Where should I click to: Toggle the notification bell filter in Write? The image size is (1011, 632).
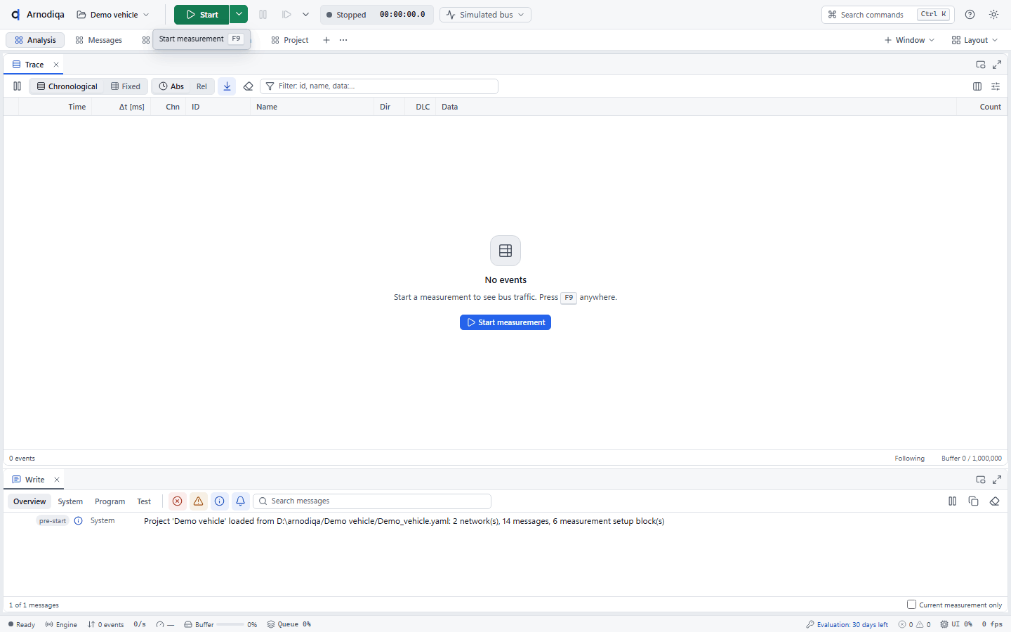click(240, 501)
